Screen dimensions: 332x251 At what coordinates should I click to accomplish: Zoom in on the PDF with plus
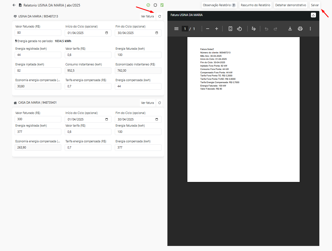click(x=217, y=29)
